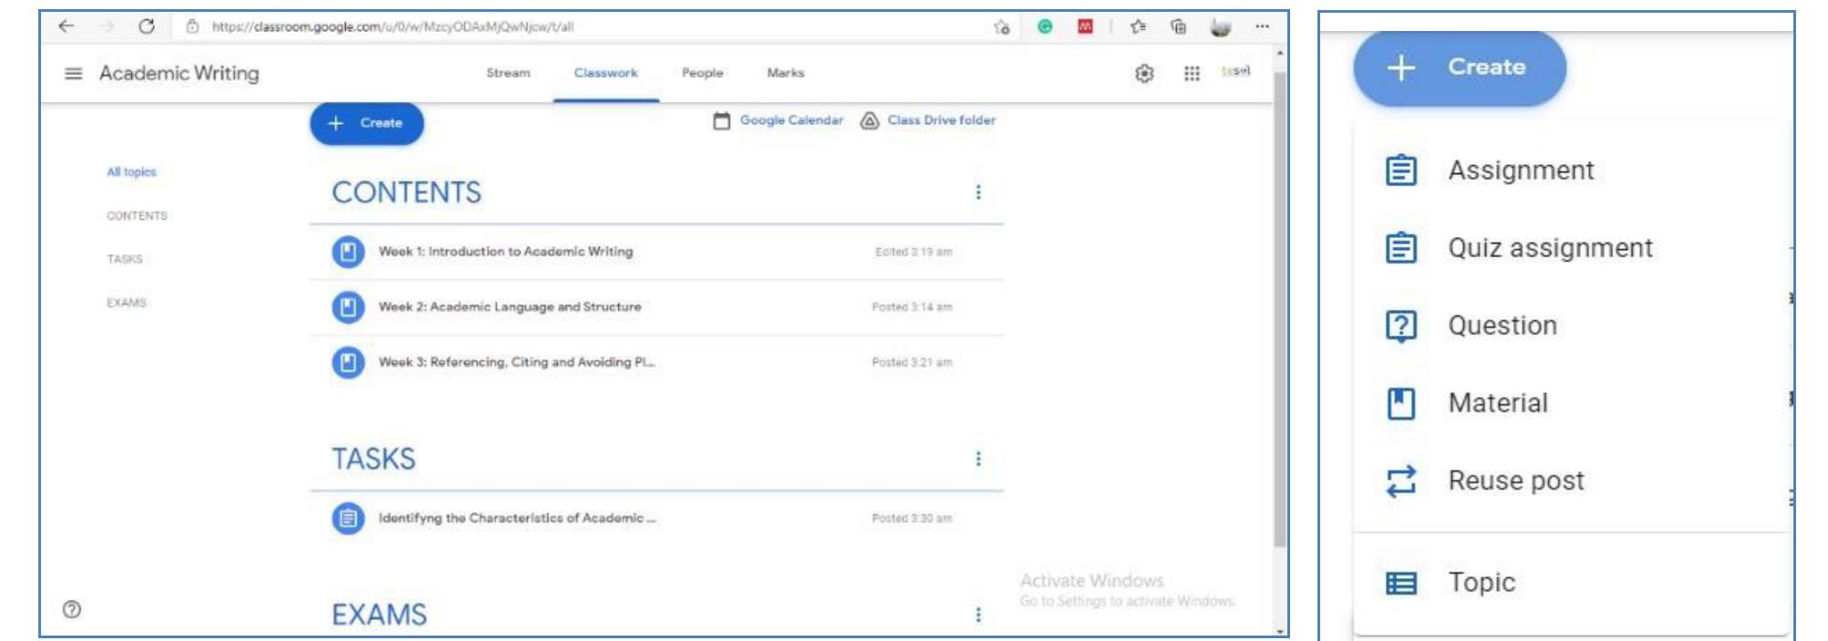Open the CONTENTS topic three-dot menu

point(978,192)
